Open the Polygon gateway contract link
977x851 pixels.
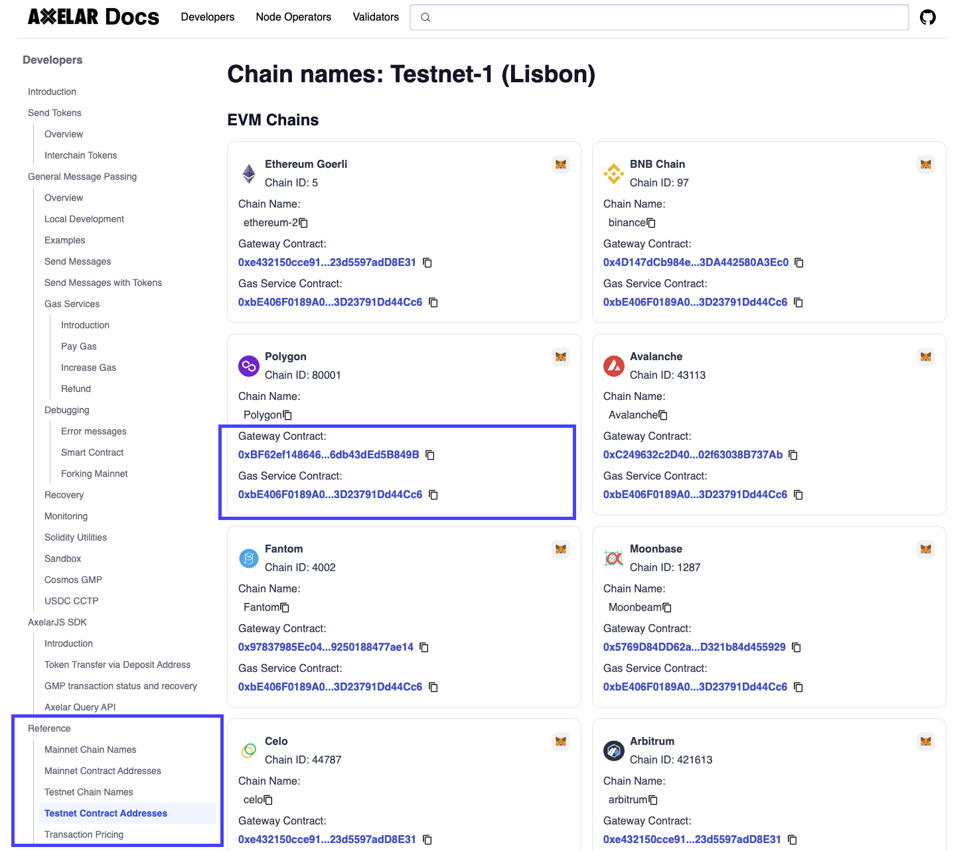(328, 455)
